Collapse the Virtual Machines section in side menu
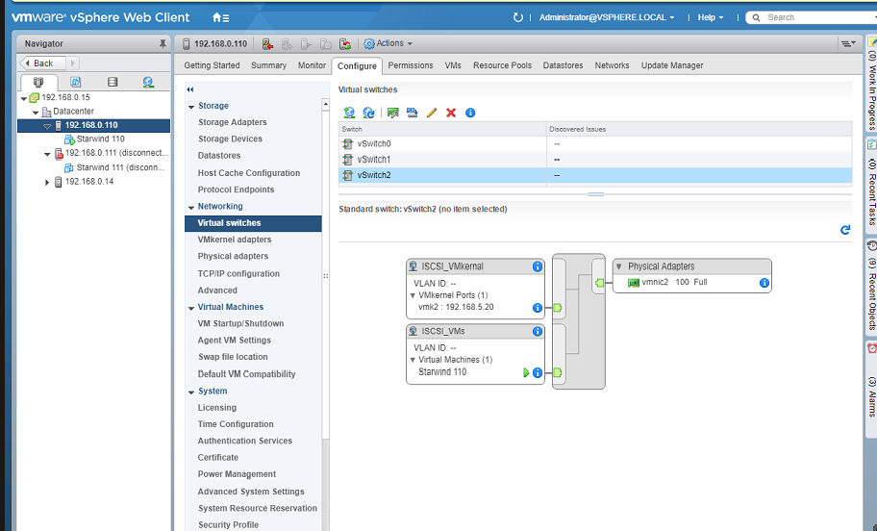 191,308
